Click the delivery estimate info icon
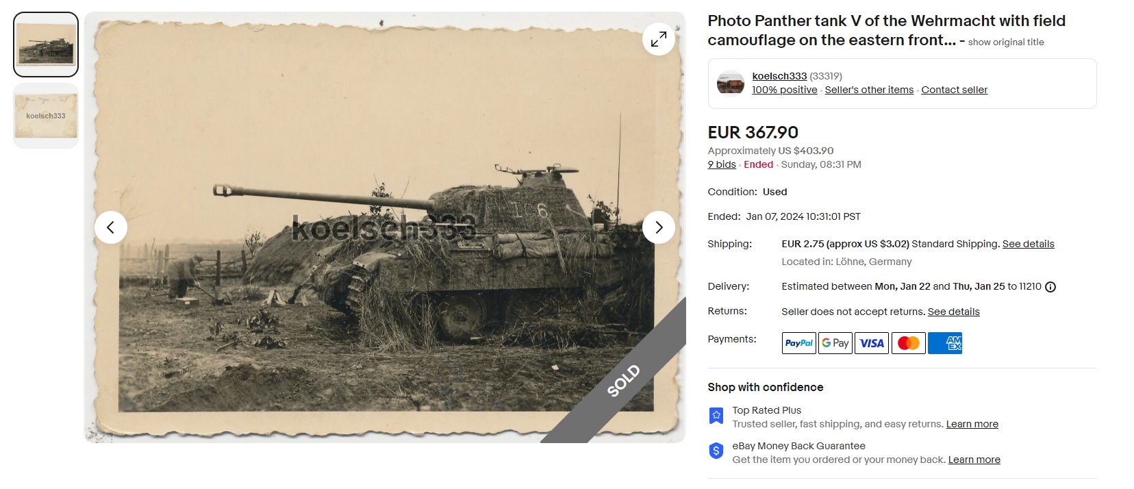 pyautogui.click(x=1050, y=287)
